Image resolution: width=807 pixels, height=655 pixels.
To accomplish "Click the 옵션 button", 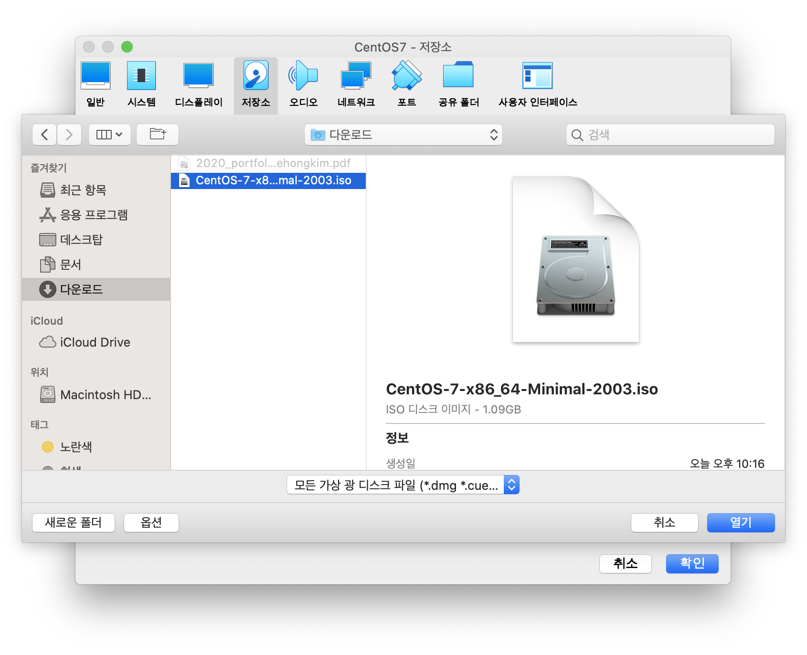I will click(x=151, y=523).
